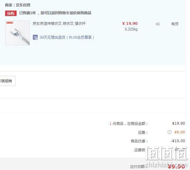Click the x1 quantity label
Viewport: 190px width, 170px height.
[x=158, y=24]
